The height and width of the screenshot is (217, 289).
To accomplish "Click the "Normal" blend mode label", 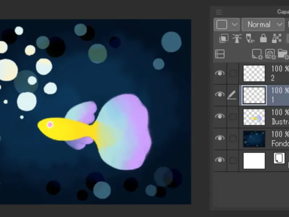I will pos(259,24).
